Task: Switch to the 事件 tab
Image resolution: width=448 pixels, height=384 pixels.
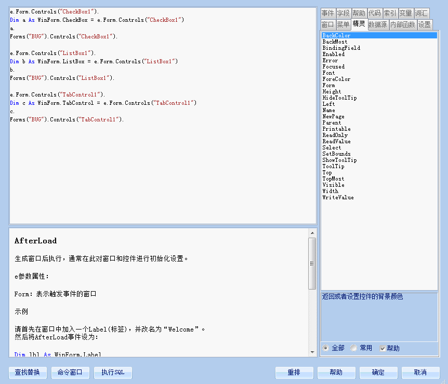Action: tap(327, 13)
